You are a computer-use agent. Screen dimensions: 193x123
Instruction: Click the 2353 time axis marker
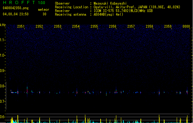tap(58, 26)
